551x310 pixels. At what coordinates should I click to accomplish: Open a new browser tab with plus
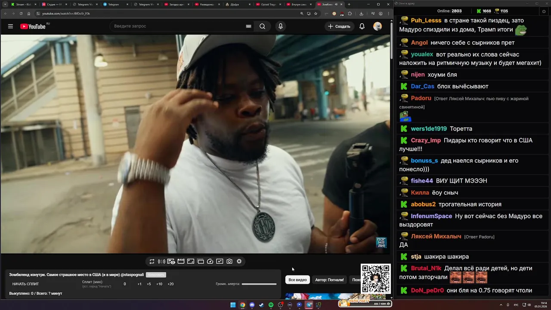pos(349,4)
